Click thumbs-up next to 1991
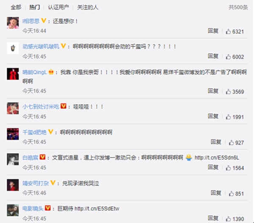254x223 pixels. tap(229, 117)
